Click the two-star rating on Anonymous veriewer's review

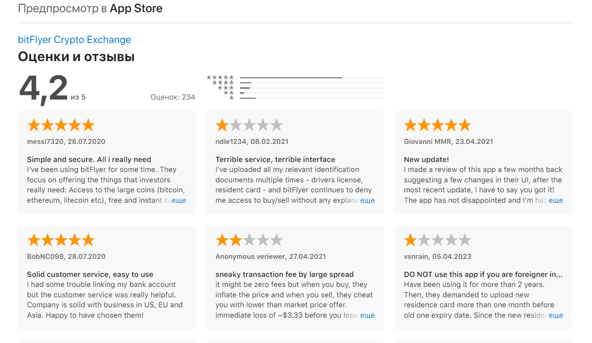(x=249, y=240)
